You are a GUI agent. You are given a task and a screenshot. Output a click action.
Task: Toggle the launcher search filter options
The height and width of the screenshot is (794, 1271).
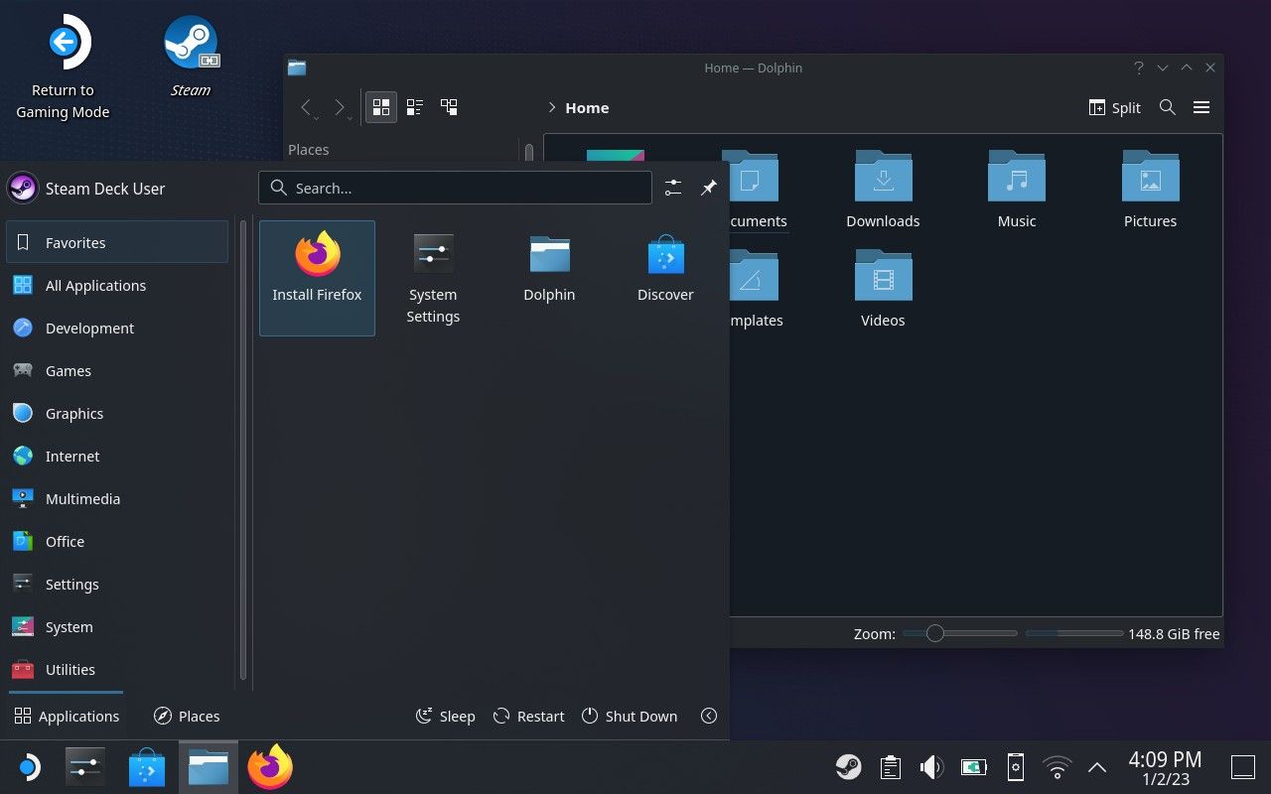(672, 188)
